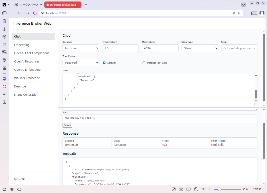267x193 pixels.
Task: Go forward to next page
Action: pos(27,13)
